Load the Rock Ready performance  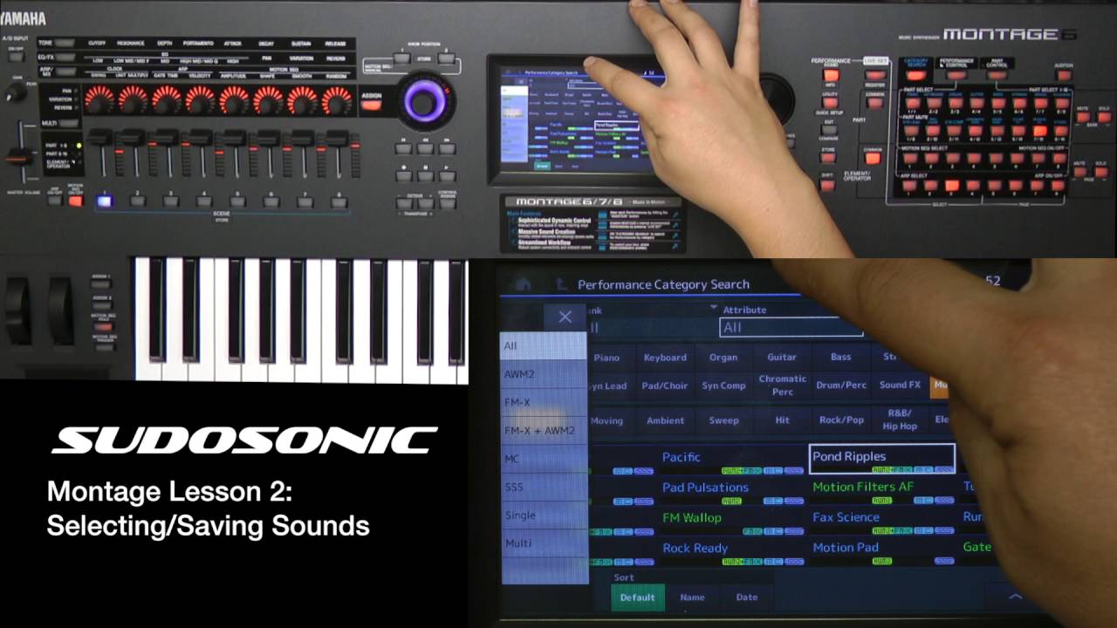tap(731, 552)
